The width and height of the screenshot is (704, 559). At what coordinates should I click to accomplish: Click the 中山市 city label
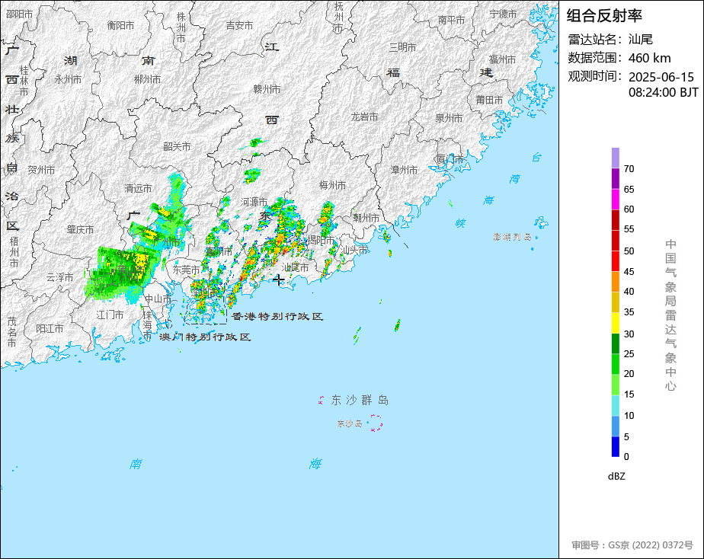point(158,299)
